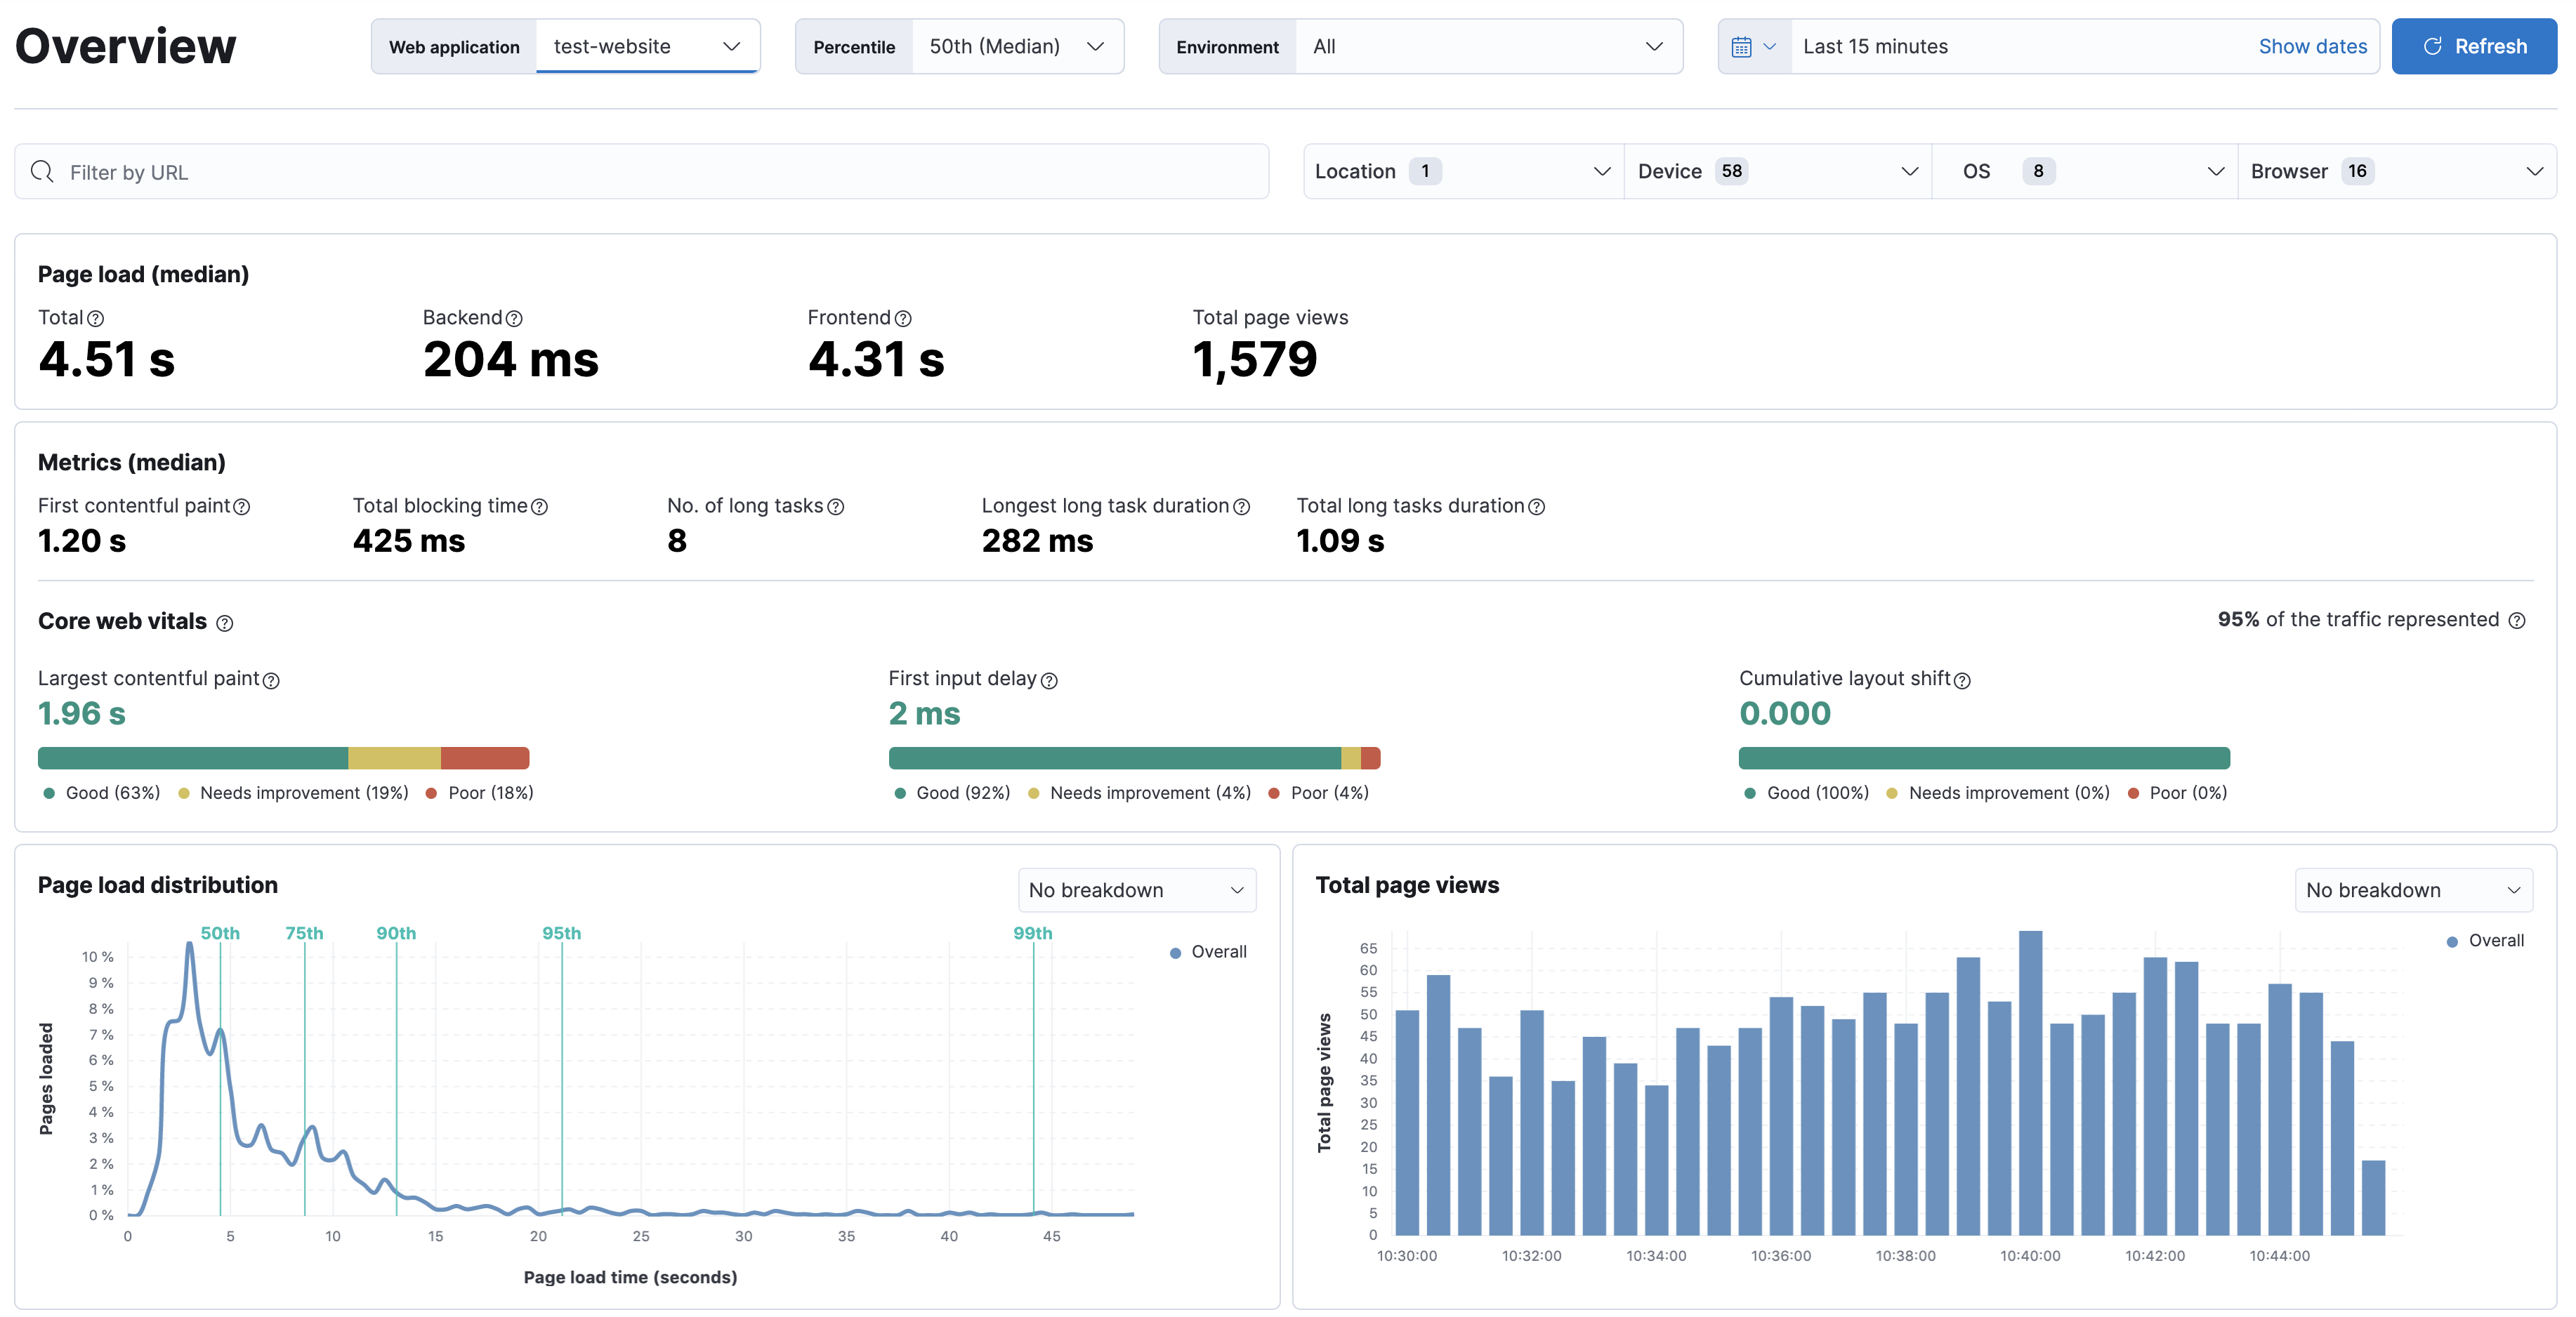2576x1317 pixels.
Task: Click Show dates to display date range
Action: (2312, 46)
